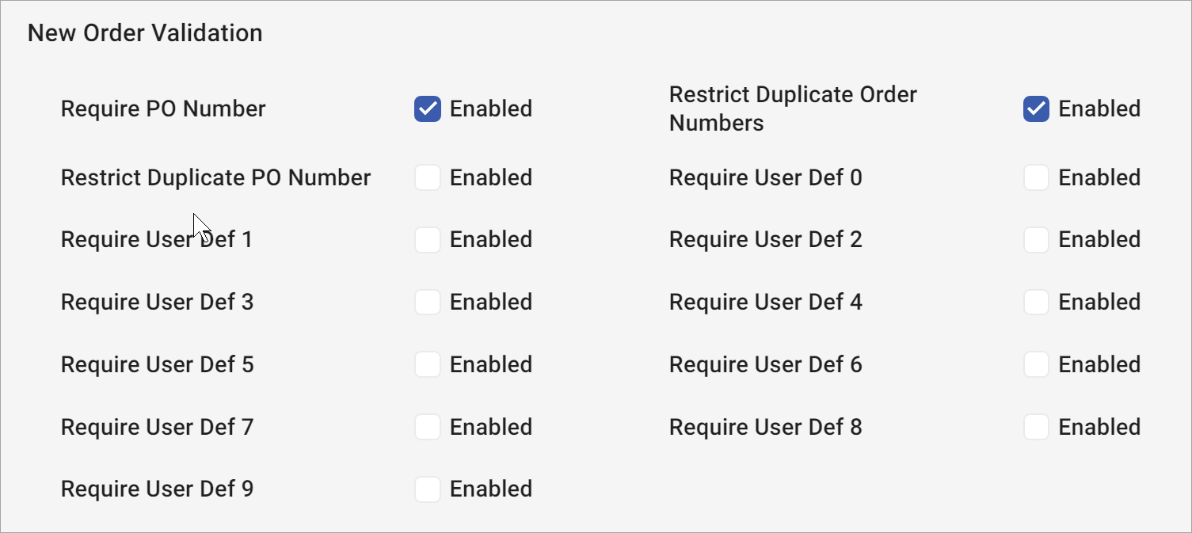Uncheck Restrict Duplicate Order Numbers
The image size is (1192, 533).
(x=1036, y=109)
